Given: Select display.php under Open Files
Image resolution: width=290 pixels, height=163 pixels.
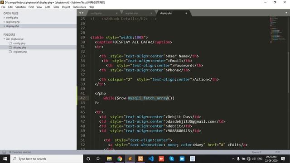Looking at the screenshot, I should tap(13, 26).
